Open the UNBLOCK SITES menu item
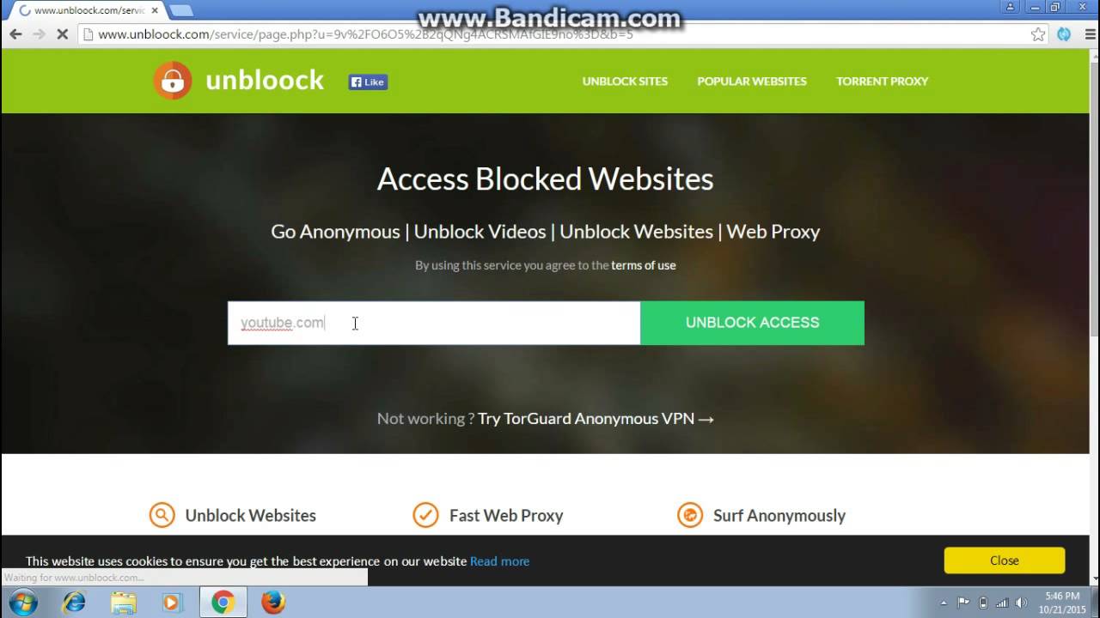1100x618 pixels. pyautogui.click(x=625, y=82)
